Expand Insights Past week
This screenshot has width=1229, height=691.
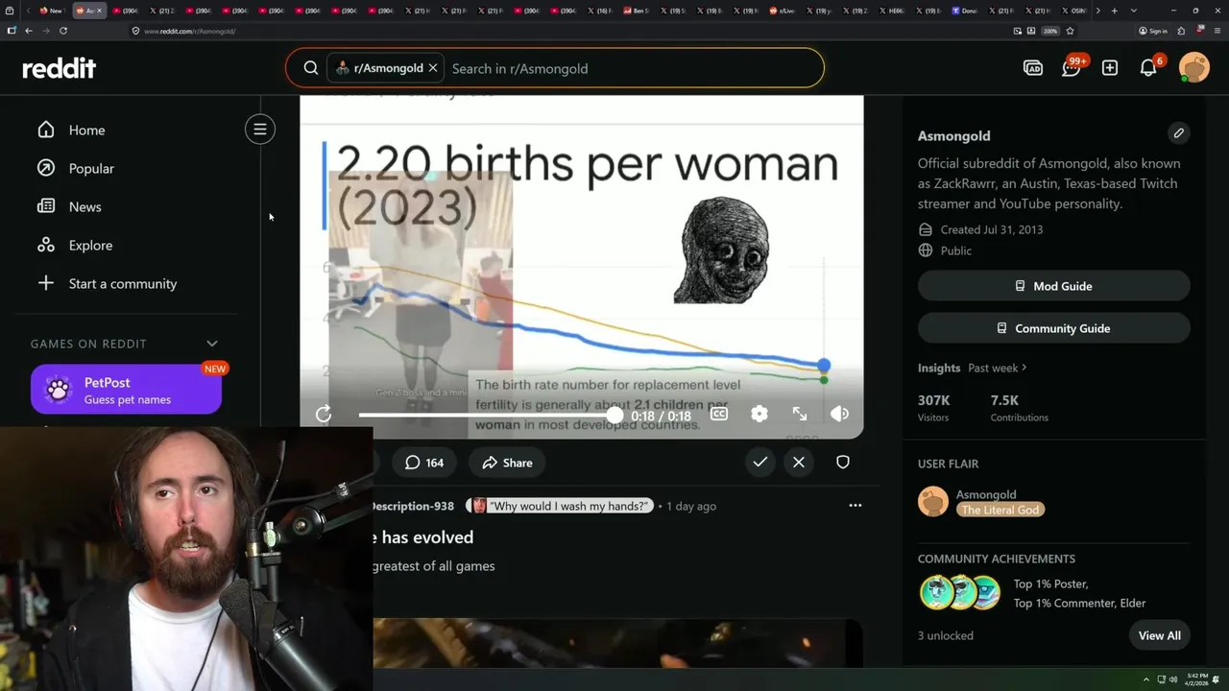coord(998,368)
